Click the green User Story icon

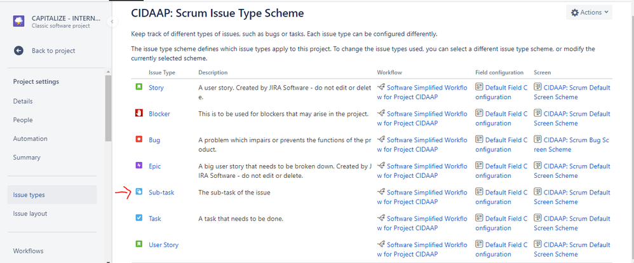138,245
